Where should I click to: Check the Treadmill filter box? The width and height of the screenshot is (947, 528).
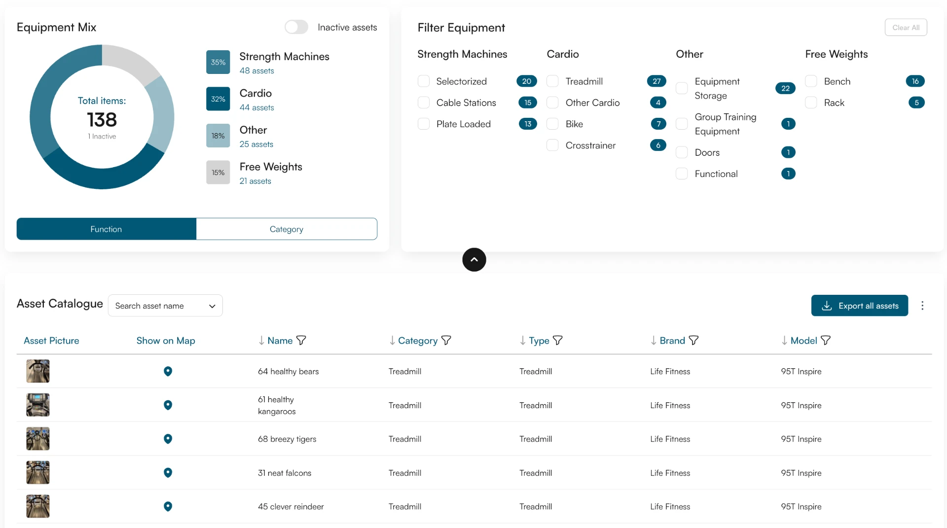pos(553,81)
